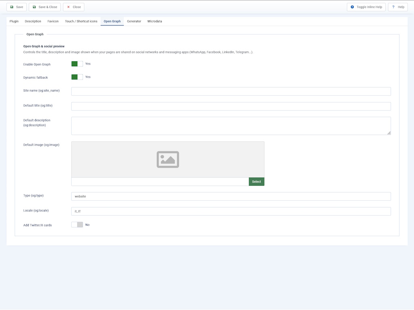Screen dimensions: 414x310
Task: Click the Help question mark icon
Action: pos(393,7)
